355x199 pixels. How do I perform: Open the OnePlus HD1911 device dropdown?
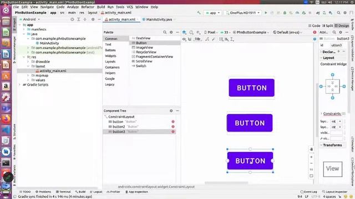click(x=243, y=13)
